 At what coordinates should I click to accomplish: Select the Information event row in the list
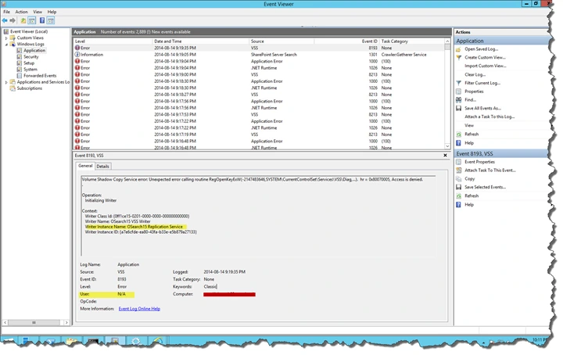259,55
